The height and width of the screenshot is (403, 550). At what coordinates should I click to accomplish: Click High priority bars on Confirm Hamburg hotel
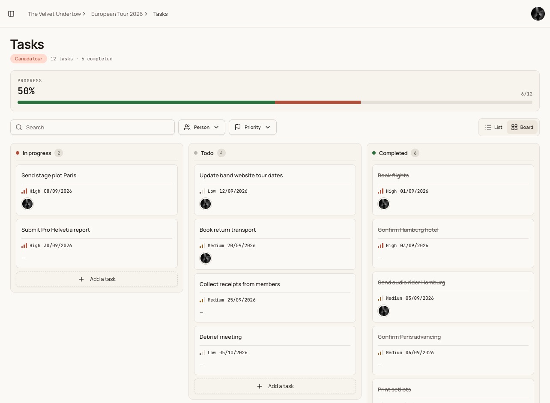click(x=381, y=245)
